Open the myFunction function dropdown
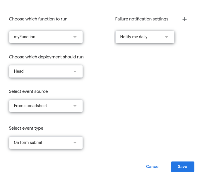 pos(46,37)
